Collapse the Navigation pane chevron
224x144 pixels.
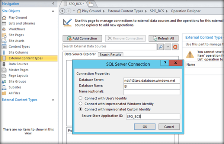click(53, 3)
